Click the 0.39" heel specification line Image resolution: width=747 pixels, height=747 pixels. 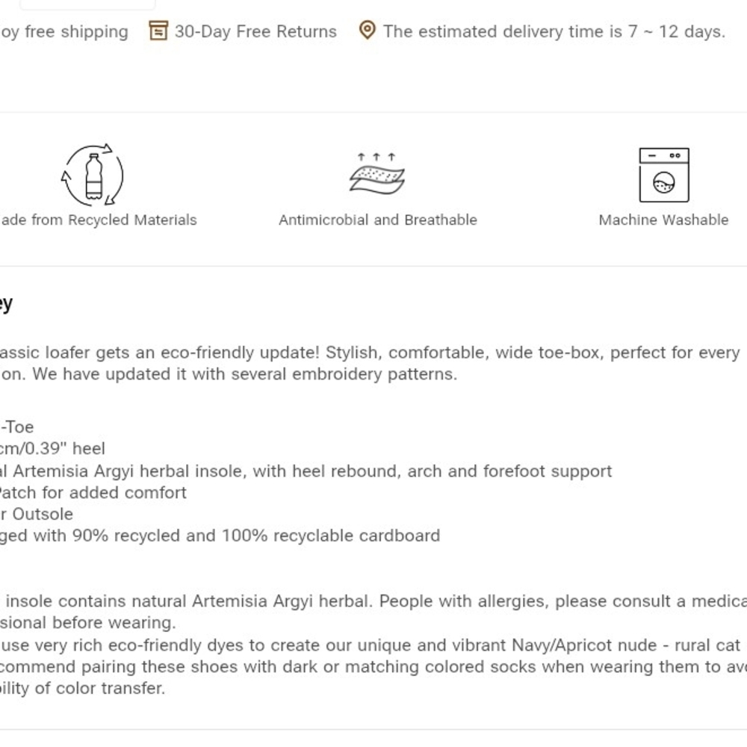(x=52, y=449)
